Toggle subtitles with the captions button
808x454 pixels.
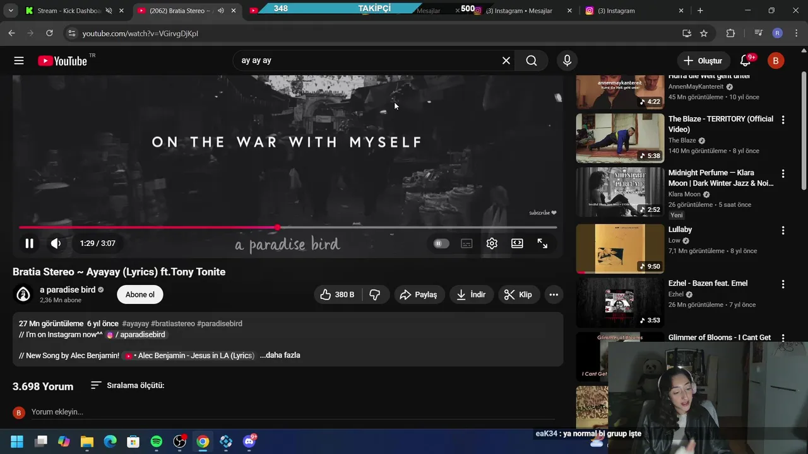coord(466,243)
